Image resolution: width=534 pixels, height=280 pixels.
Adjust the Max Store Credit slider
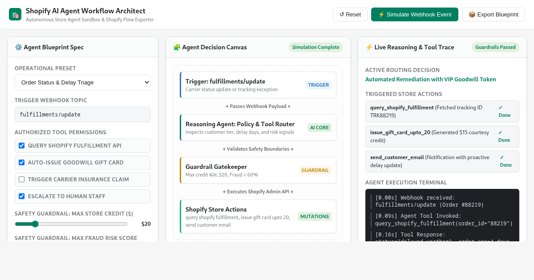pos(71,224)
